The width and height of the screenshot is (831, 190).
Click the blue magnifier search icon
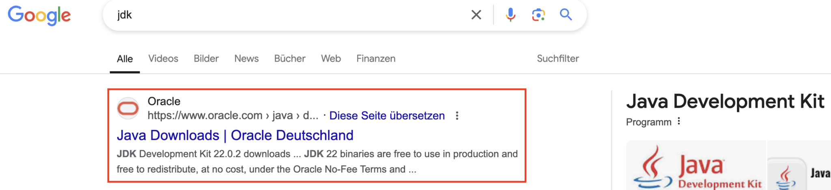pyautogui.click(x=566, y=15)
